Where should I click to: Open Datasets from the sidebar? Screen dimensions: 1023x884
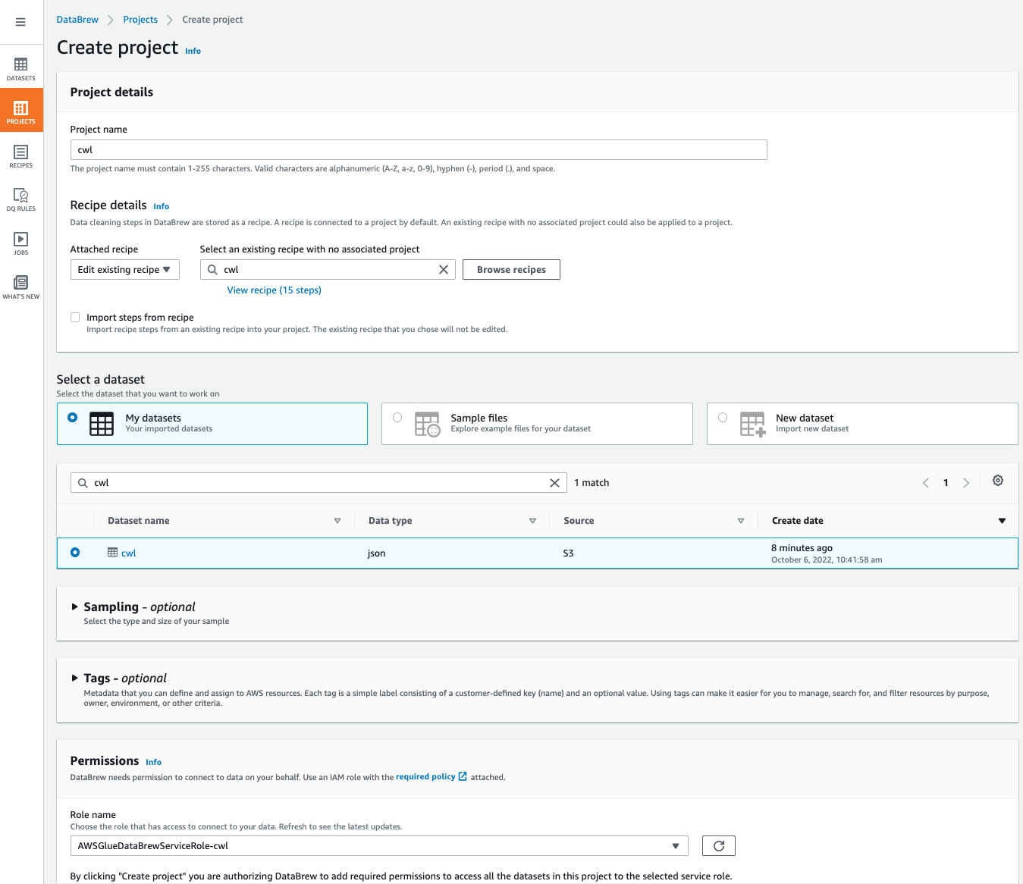(21, 68)
